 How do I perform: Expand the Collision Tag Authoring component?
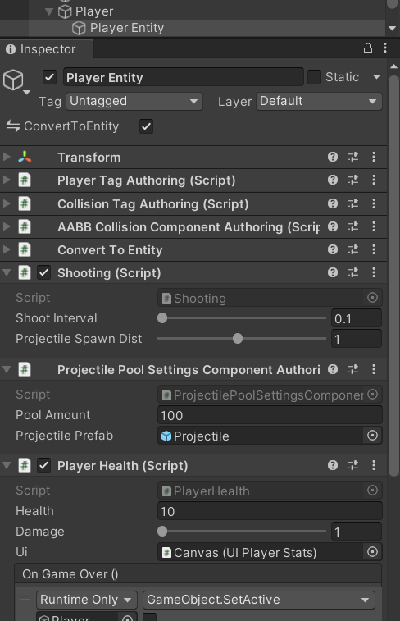7,203
